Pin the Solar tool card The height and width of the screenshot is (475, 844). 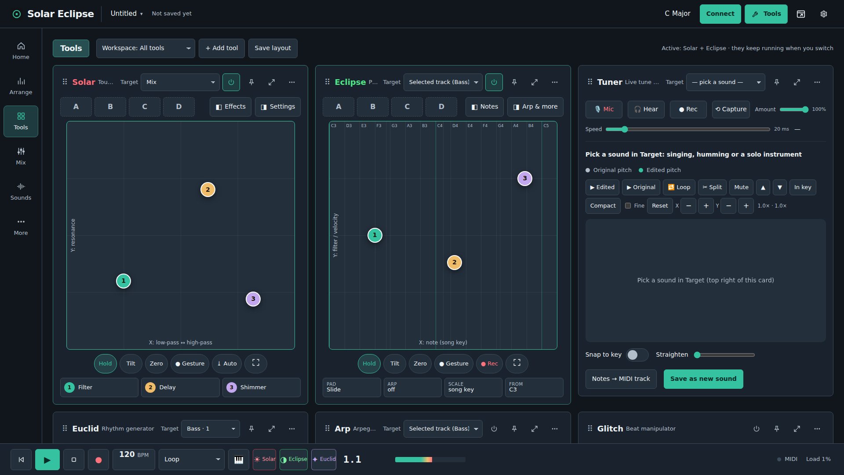coord(251,82)
